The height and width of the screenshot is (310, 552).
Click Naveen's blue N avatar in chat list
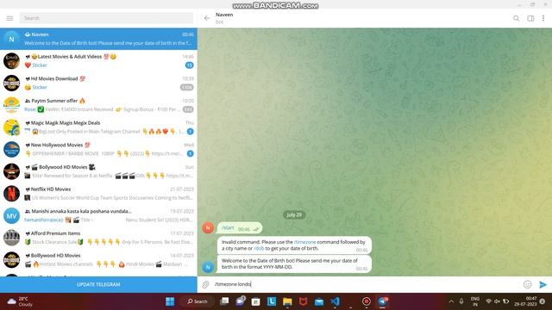11,39
